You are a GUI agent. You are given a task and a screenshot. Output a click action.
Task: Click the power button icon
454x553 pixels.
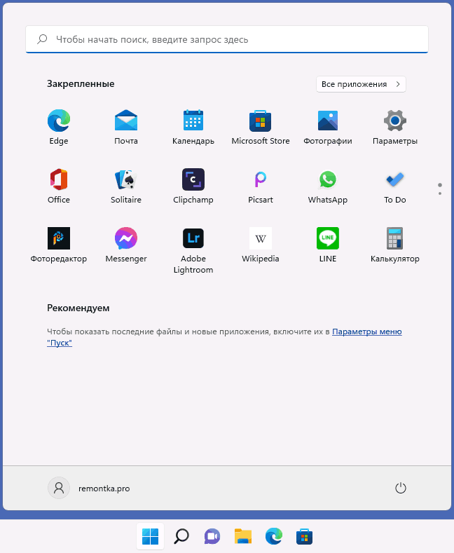click(401, 488)
